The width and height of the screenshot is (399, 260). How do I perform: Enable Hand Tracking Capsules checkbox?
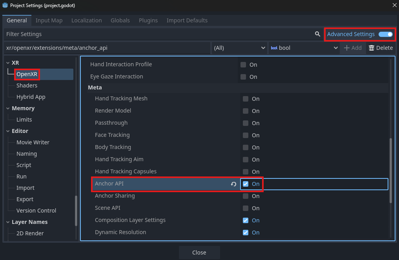click(x=246, y=172)
